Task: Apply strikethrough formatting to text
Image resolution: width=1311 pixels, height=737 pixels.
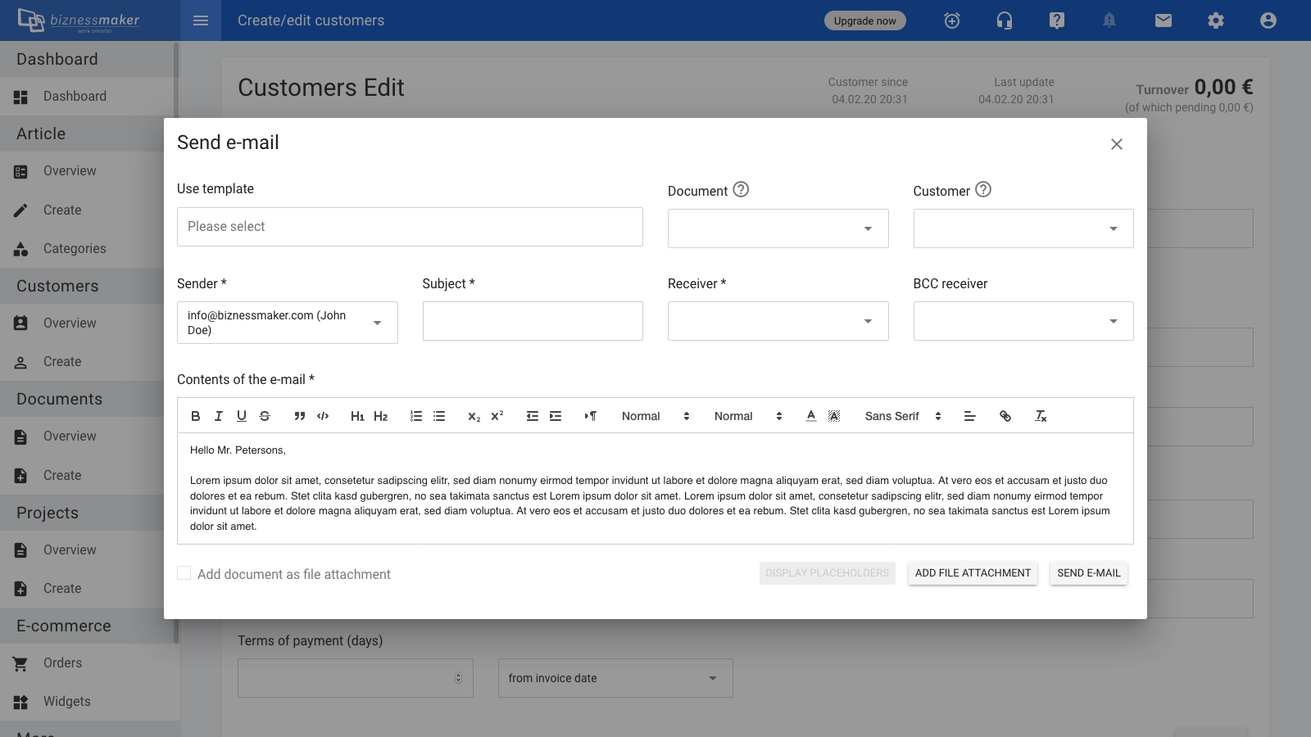Action: coord(265,416)
